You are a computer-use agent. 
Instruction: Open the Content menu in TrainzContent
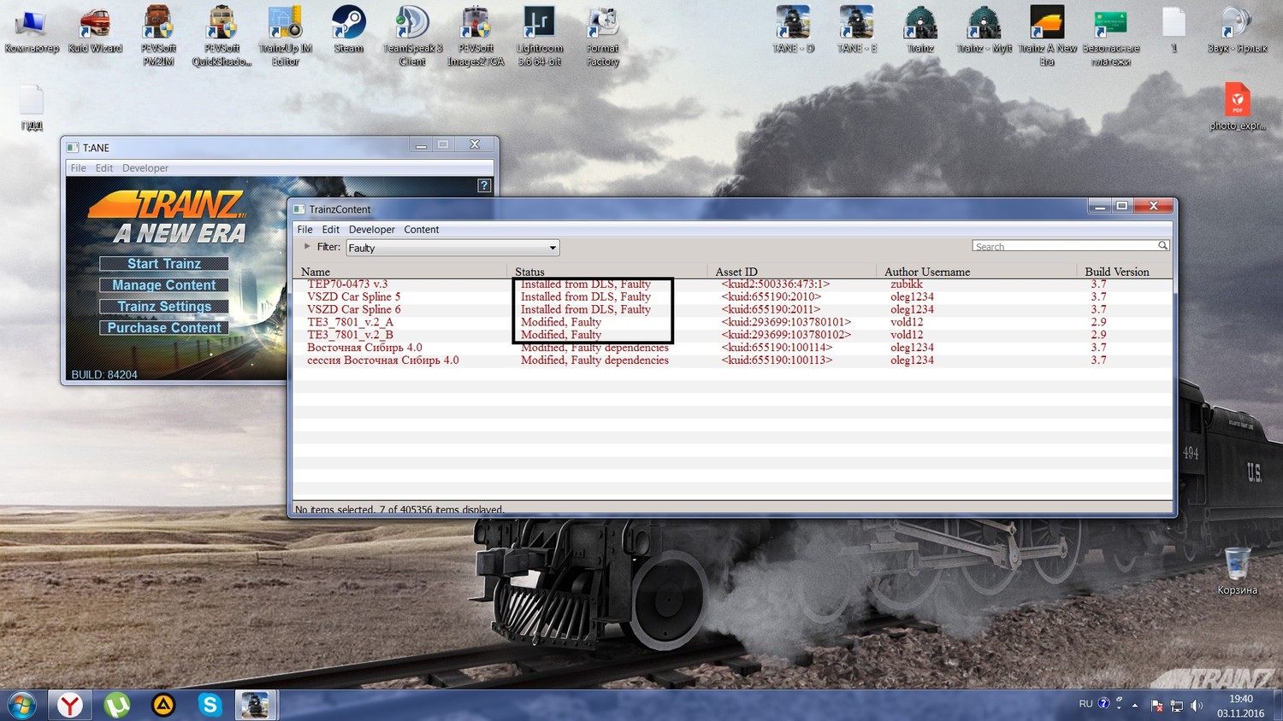(x=421, y=230)
